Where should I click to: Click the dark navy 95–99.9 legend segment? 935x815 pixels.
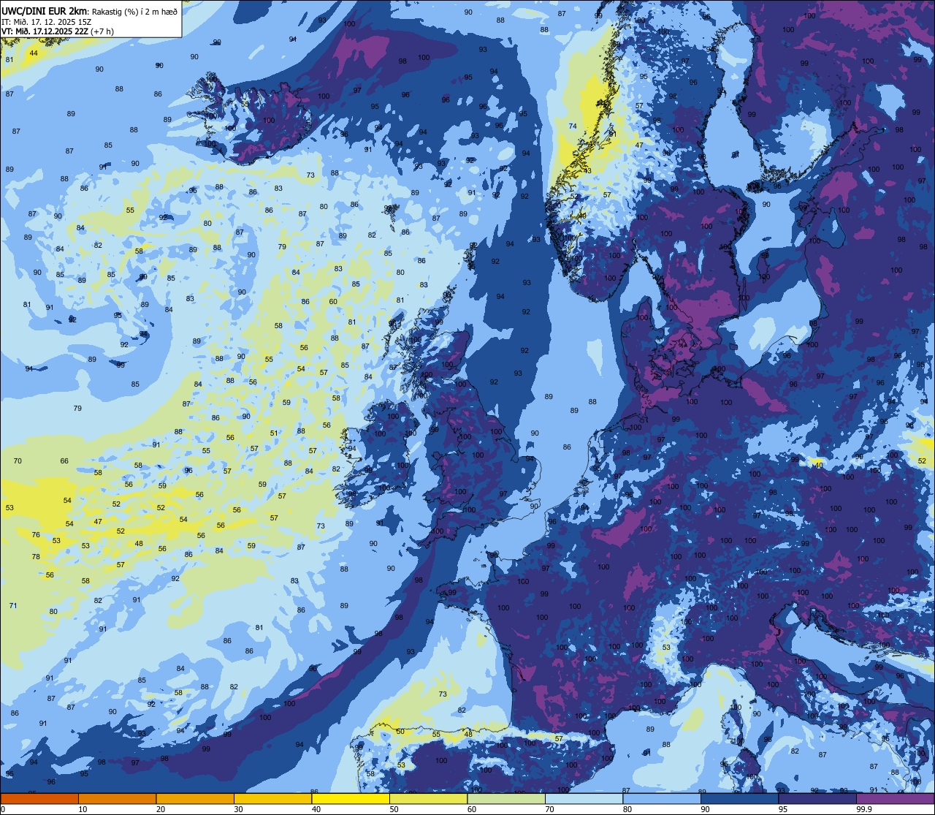point(817,798)
